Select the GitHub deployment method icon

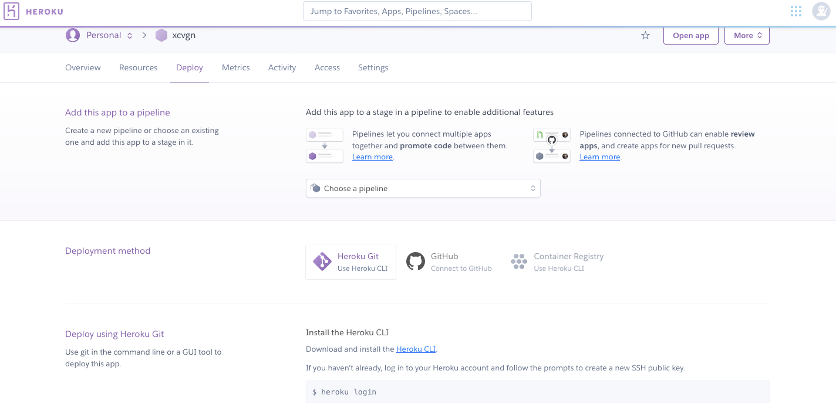pyautogui.click(x=416, y=261)
